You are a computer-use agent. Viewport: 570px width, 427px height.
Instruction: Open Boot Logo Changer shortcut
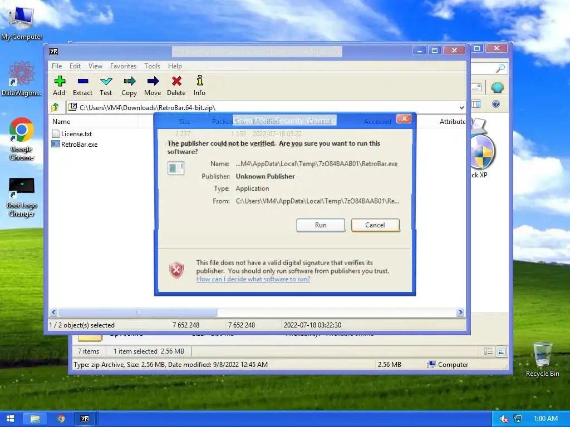[x=22, y=197]
